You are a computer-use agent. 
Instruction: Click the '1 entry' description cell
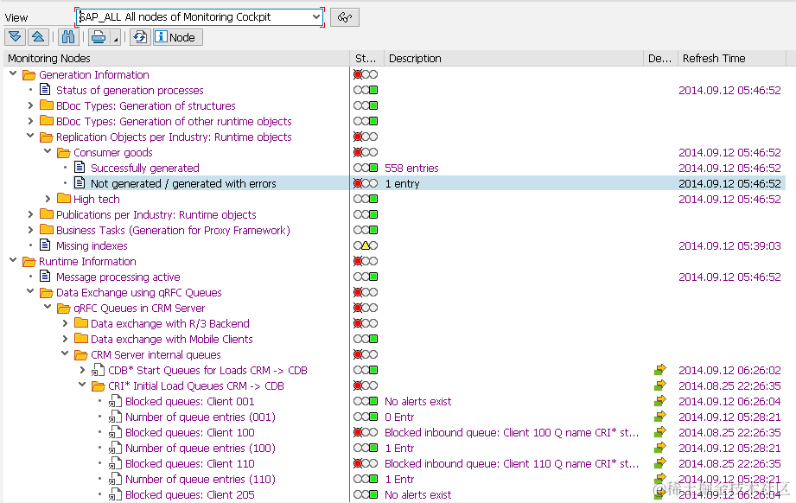(402, 184)
